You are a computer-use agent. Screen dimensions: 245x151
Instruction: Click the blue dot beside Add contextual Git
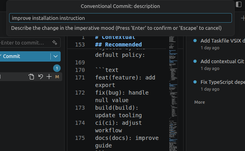pyautogui.click(x=195, y=61)
